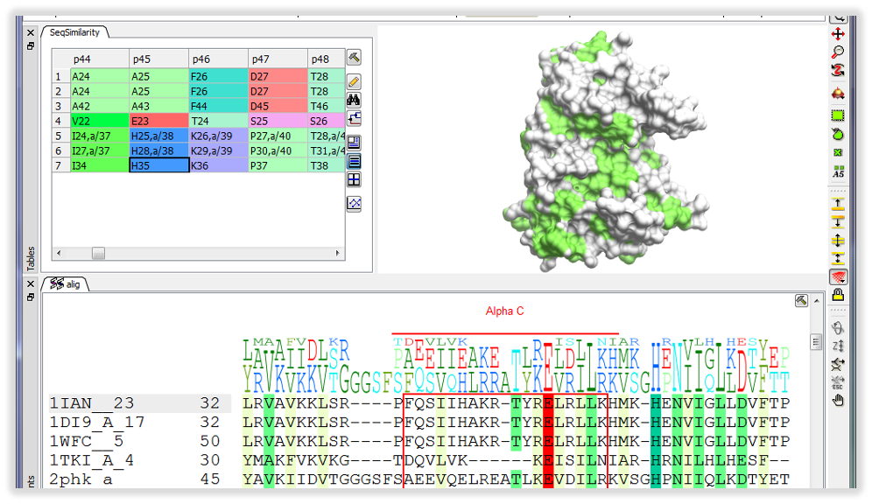Viewport: 872px width, 504px height.
Task: Click the A5 selection level icon
Action: click(838, 171)
